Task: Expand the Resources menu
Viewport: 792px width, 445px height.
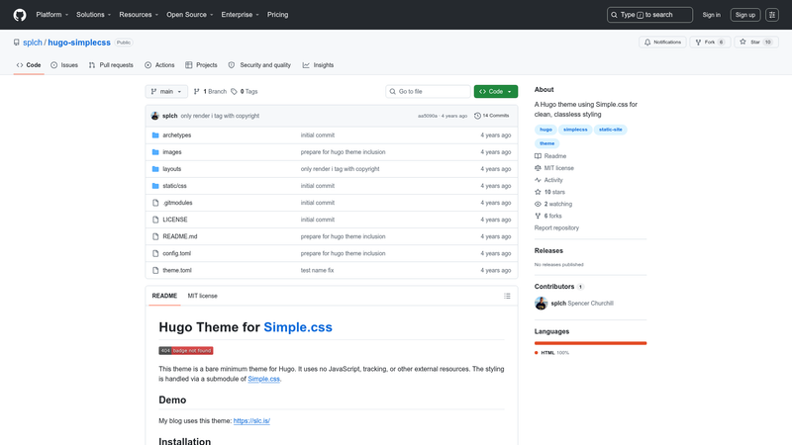Action: tap(139, 15)
